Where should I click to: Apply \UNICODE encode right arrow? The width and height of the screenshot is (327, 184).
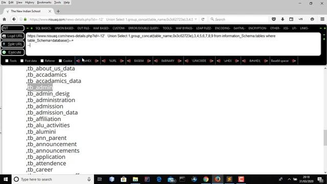pos(211,61)
